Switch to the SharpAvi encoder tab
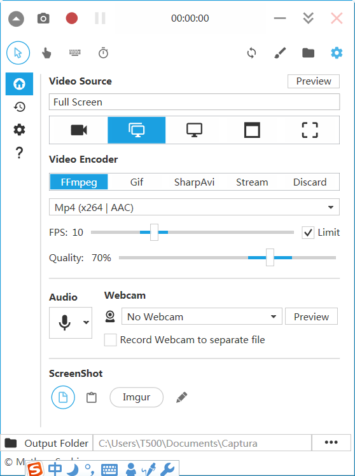Image resolution: width=355 pixels, height=476 pixels. [194, 182]
